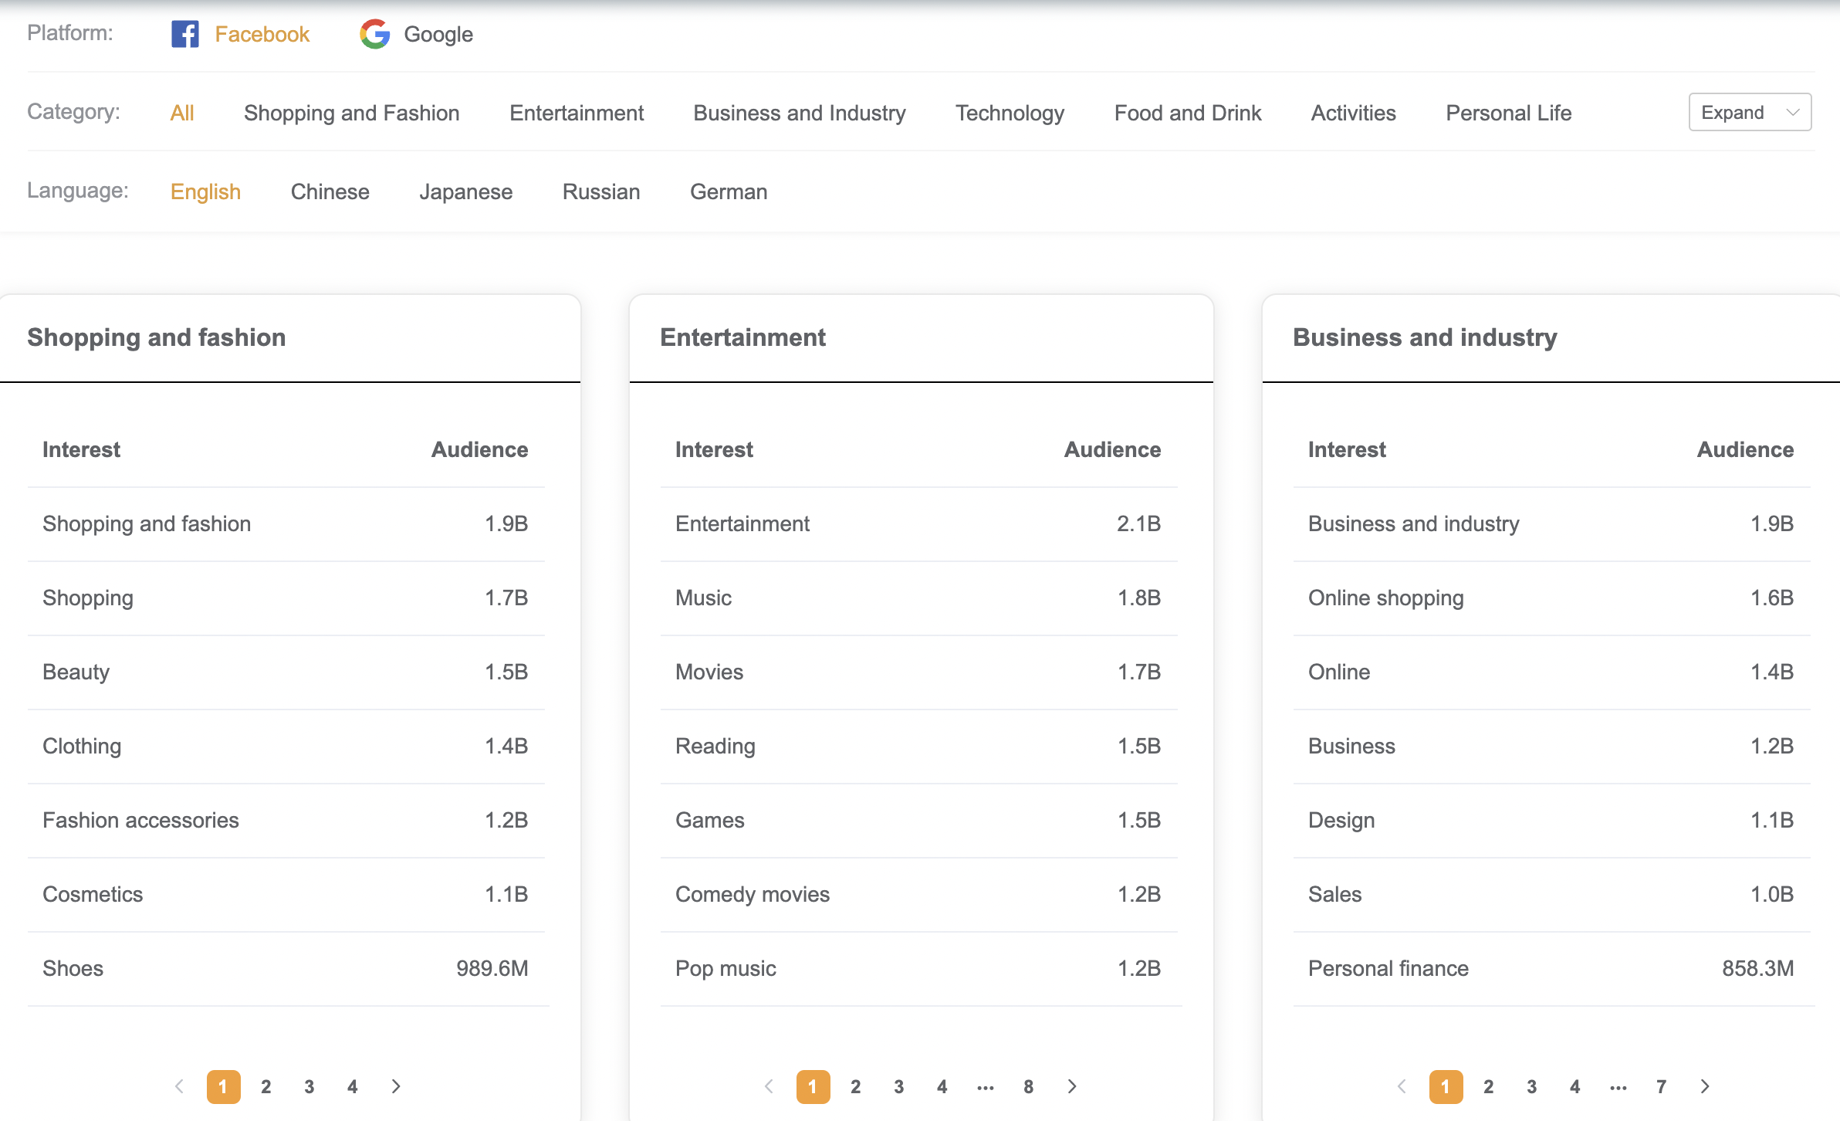
Task: Choose English language
Action: tap(205, 191)
